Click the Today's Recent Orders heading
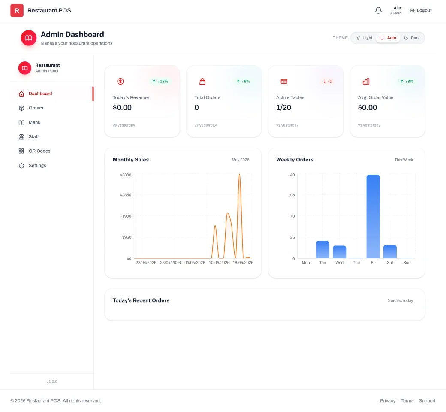446x412 pixels. pyautogui.click(x=141, y=300)
